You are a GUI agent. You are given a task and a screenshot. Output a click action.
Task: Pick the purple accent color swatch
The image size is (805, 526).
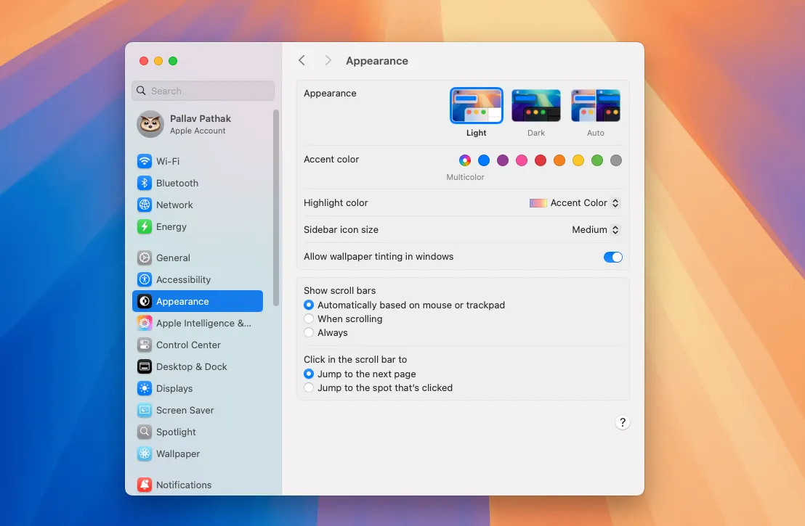click(x=502, y=160)
